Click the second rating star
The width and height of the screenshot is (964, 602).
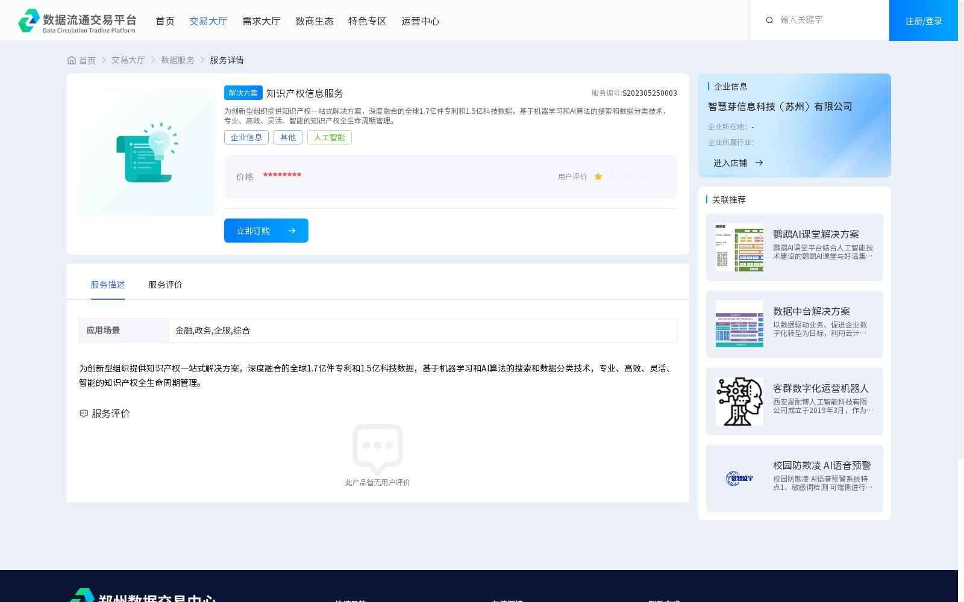click(x=613, y=176)
